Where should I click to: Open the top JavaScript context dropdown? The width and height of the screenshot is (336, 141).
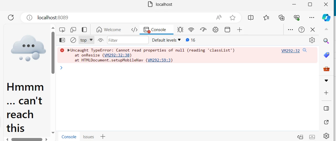coord(86,40)
